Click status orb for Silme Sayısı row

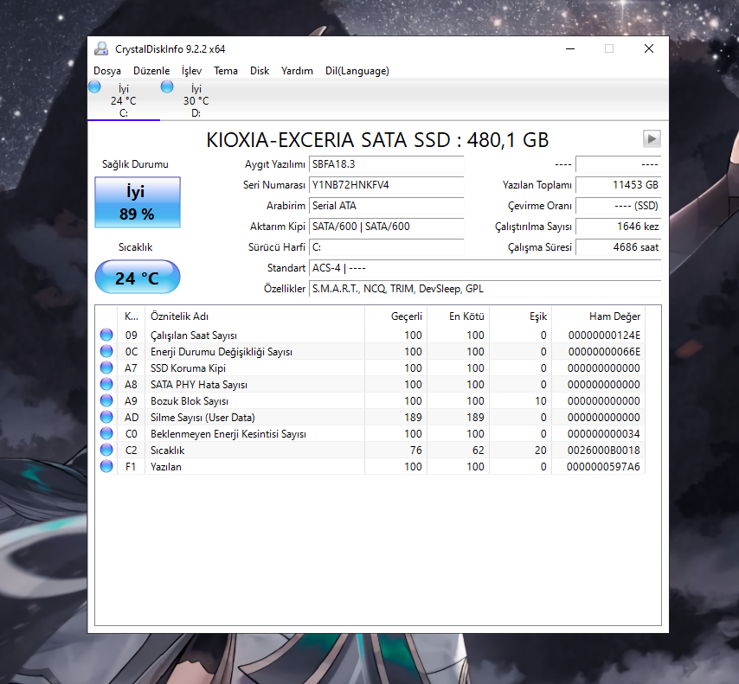[106, 417]
